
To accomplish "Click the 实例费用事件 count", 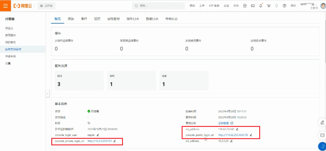I will click(x=187, y=49).
